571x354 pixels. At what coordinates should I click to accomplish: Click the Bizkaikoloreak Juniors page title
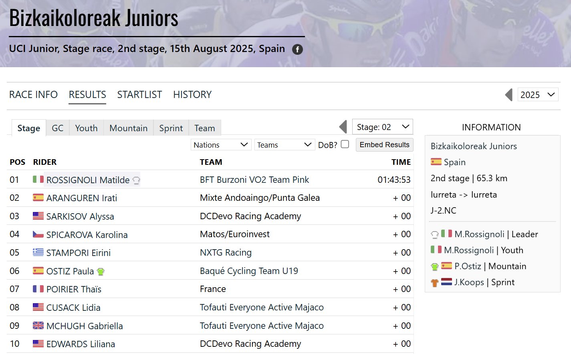[94, 18]
